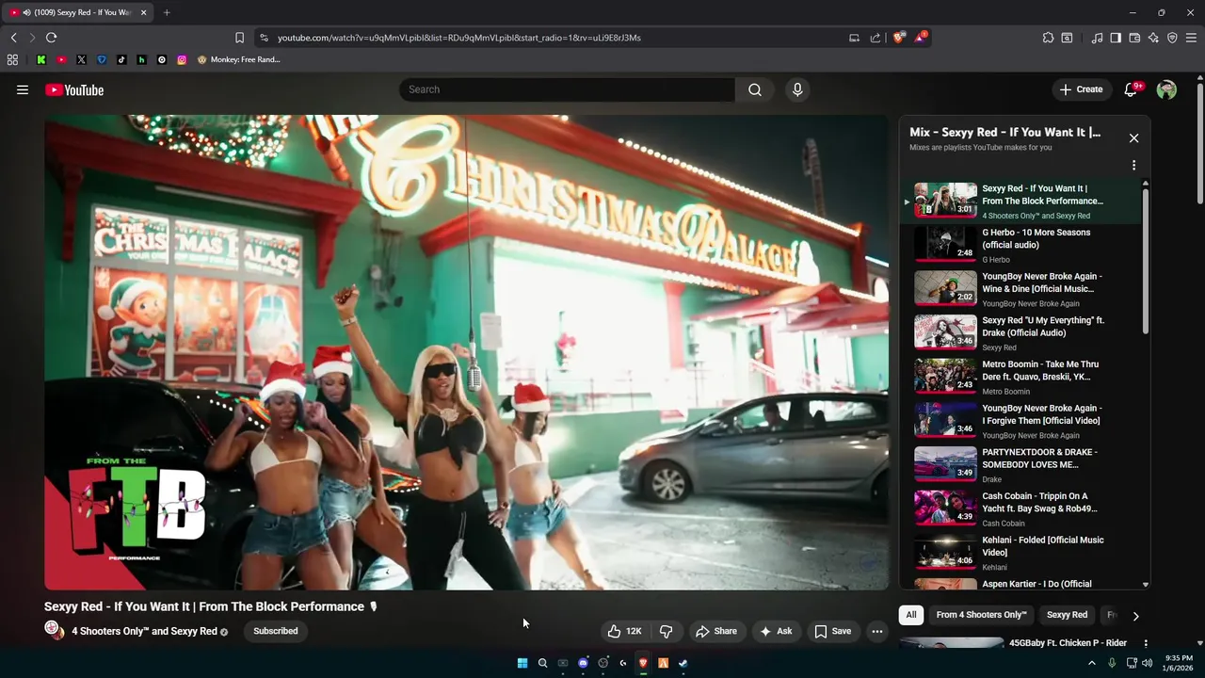Screen dimensions: 1205x678
Task: Open a new browser tab
Action: pos(167,12)
